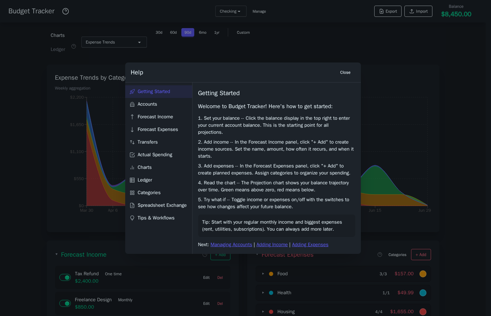This screenshot has height=316, width=491.
Task: Open the Expense Trends chart selector
Action: click(x=114, y=42)
